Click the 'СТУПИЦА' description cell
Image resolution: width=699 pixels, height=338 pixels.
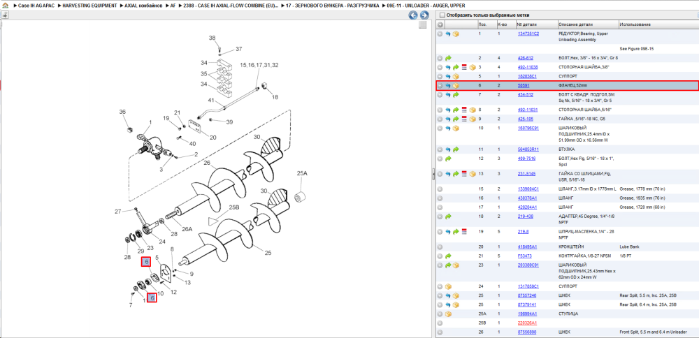[568, 314]
